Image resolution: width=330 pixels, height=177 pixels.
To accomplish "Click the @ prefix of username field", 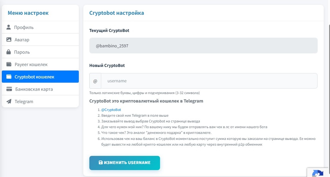I will click(x=95, y=81).
